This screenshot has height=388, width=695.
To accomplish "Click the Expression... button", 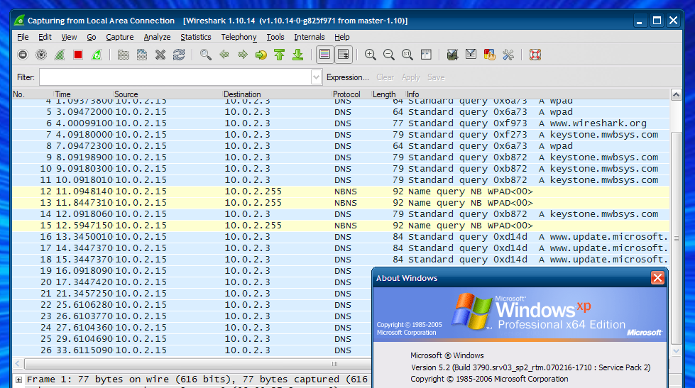I will point(348,77).
